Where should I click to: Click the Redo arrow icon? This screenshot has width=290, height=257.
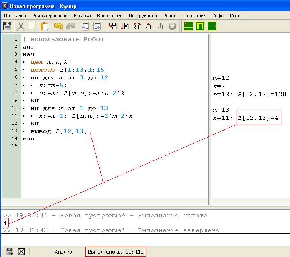click(x=71, y=26)
